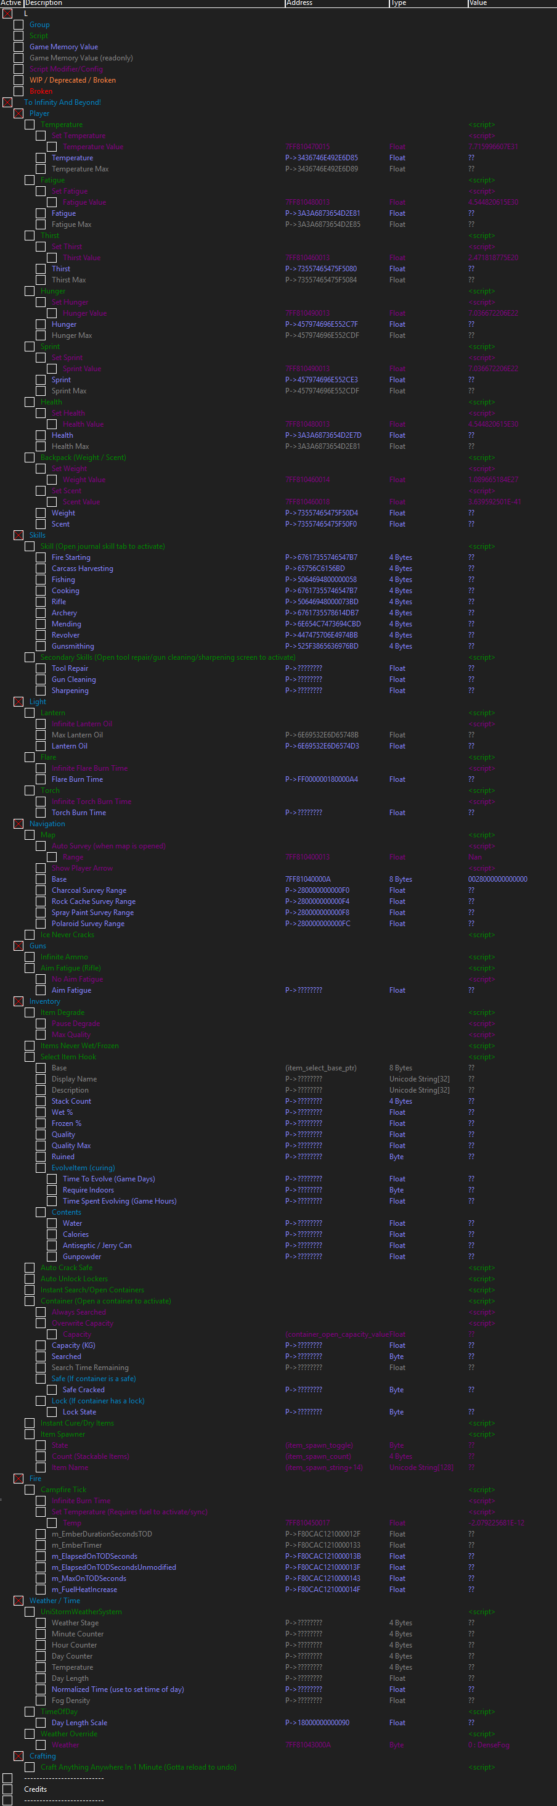The width and height of the screenshot is (557, 1806).
Task: Enable the Instant Cure/Dry Items checkbox
Action: (x=30, y=1423)
